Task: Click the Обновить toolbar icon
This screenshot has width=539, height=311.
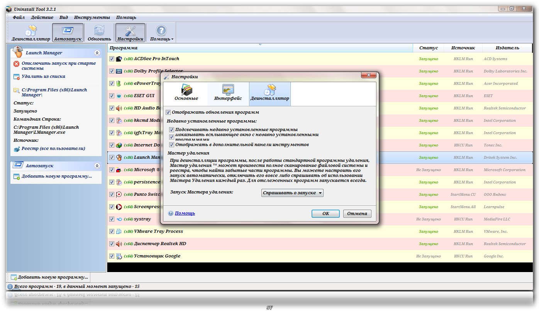Action: [99, 30]
